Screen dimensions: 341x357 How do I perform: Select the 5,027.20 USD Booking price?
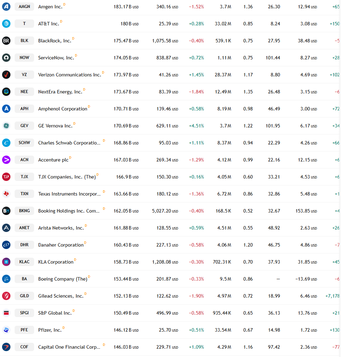pos(165,211)
